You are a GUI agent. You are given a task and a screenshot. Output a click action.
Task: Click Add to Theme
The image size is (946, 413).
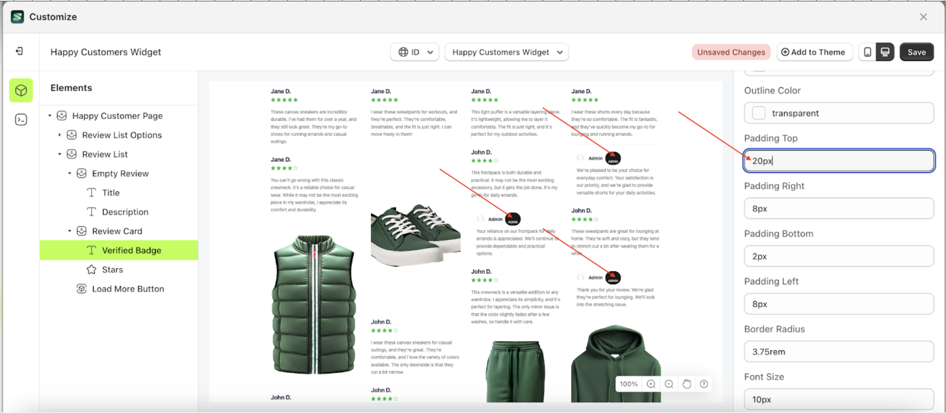pos(814,52)
